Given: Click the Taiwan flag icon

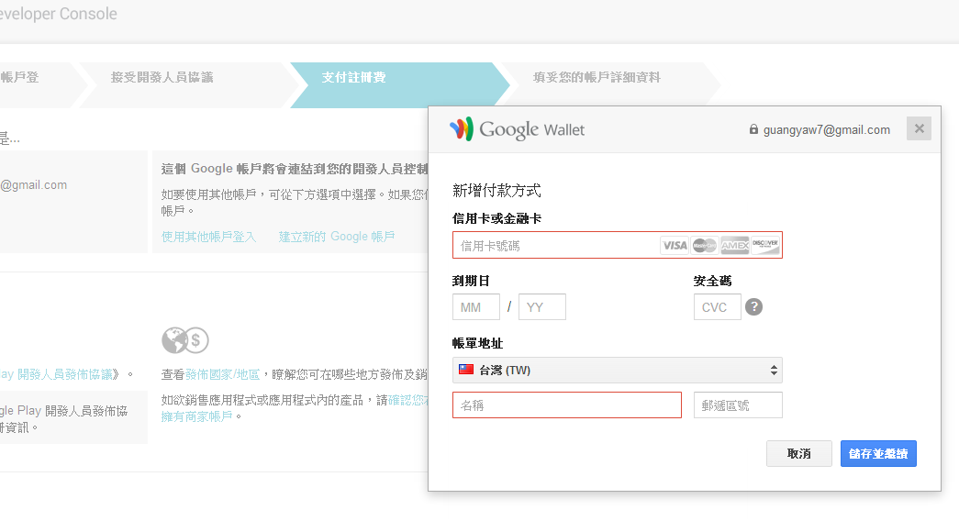Looking at the screenshot, I should [467, 370].
